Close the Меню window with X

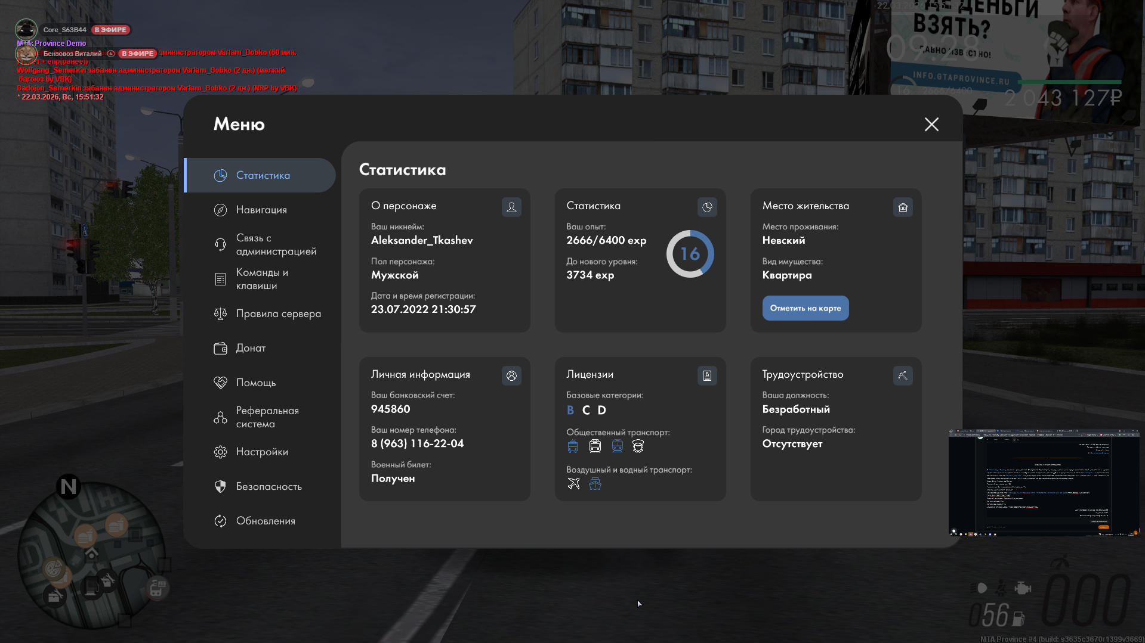(x=931, y=124)
